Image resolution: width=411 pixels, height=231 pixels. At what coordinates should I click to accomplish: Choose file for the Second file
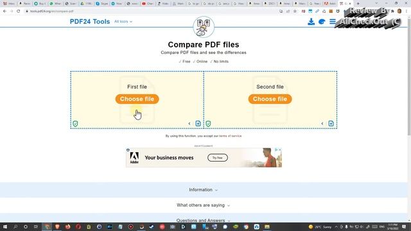point(270,99)
